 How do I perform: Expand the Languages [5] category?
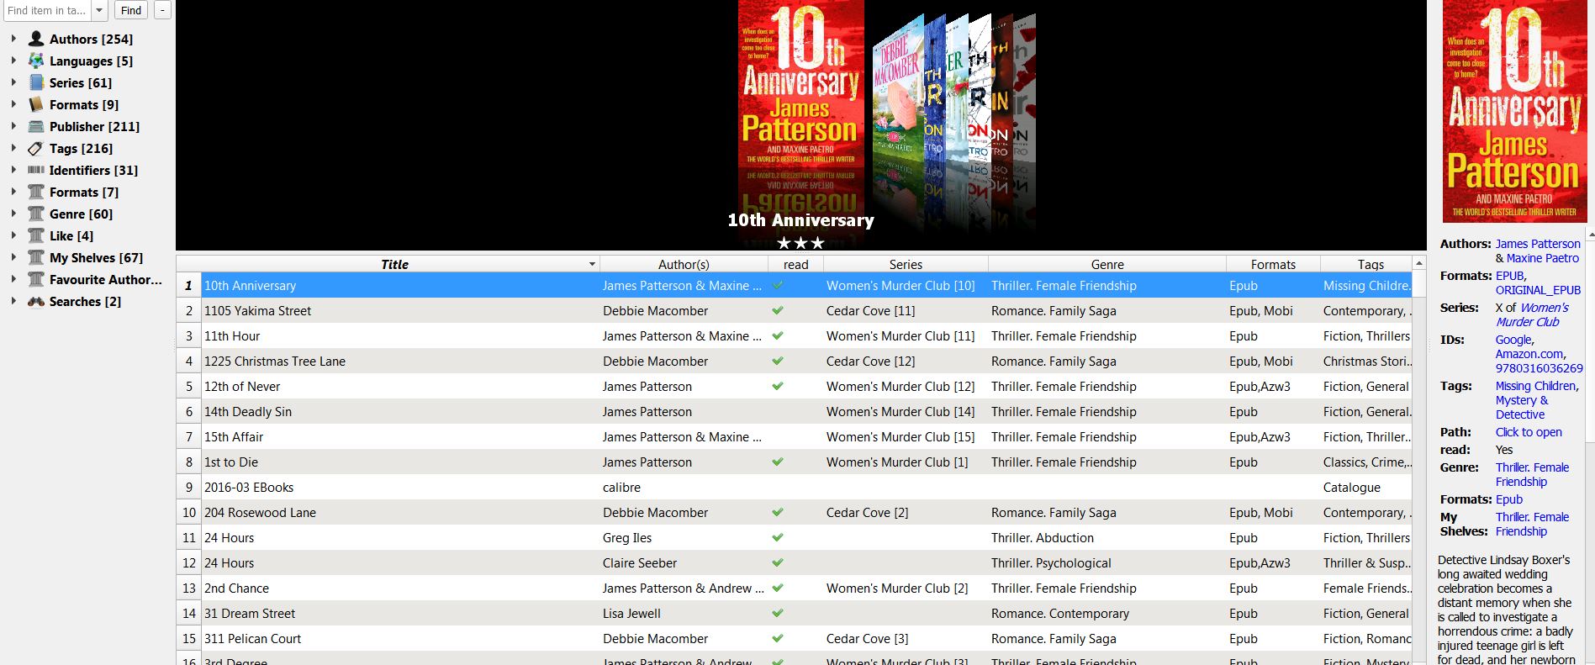click(x=13, y=61)
